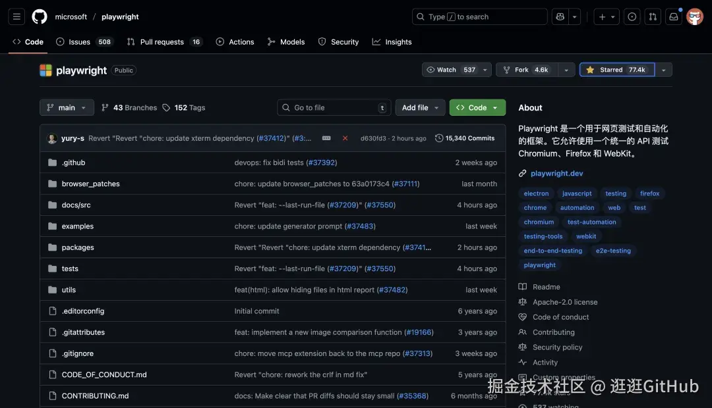The height and width of the screenshot is (408, 712).
Task: Open the #37482 pull request link in utils row
Action: tap(392, 290)
